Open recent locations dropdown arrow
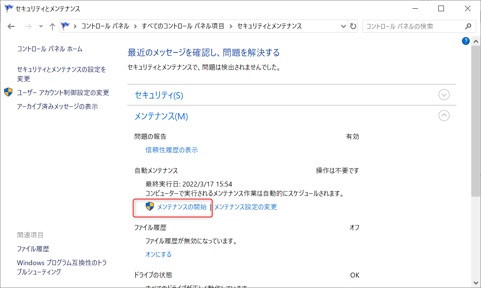The width and height of the screenshot is (481, 288). [x=41, y=27]
